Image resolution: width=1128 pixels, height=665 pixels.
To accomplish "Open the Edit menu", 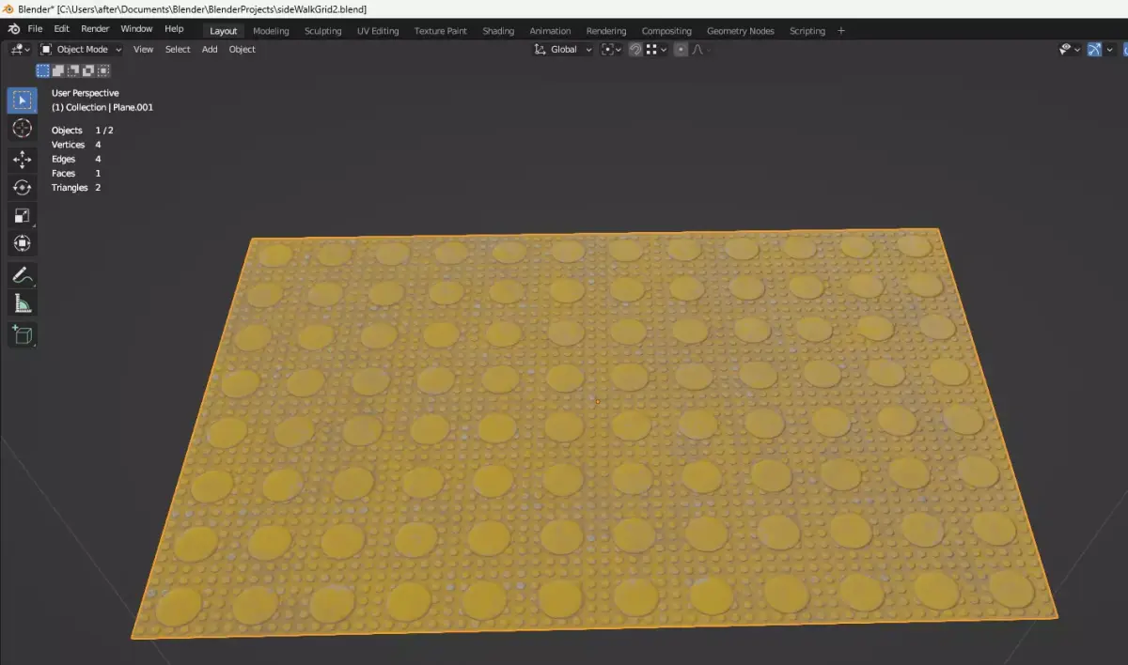I will pos(61,29).
